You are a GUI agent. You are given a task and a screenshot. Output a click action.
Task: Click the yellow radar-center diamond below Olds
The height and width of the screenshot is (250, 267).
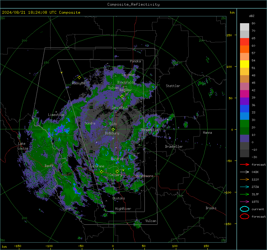pos(113,130)
